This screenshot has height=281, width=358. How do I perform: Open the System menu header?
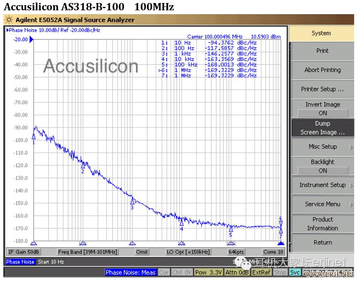coord(321,33)
